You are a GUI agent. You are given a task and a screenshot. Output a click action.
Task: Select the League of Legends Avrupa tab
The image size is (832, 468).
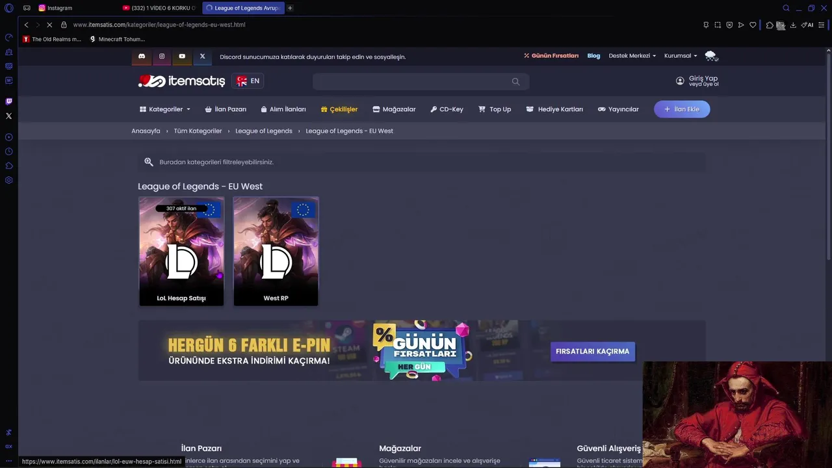pos(243,8)
